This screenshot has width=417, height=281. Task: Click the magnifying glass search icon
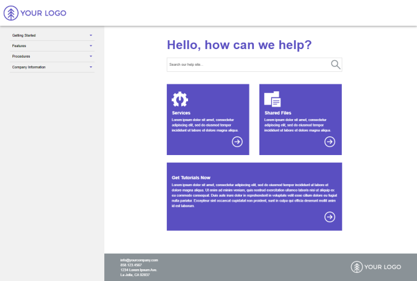click(335, 65)
